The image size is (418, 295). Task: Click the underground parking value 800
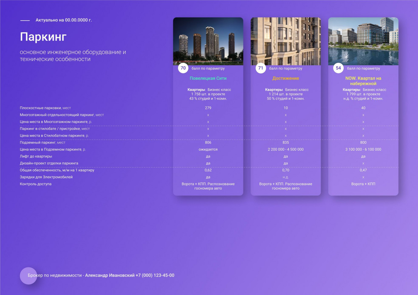[x=363, y=143]
